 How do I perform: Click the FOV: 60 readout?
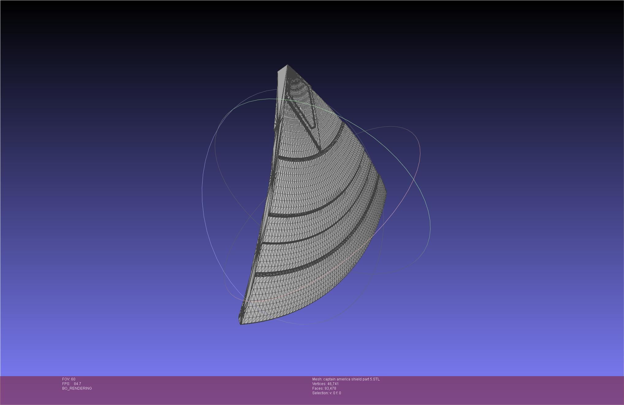coord(69,379)
